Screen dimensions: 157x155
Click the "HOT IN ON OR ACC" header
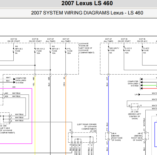point(142,40)
